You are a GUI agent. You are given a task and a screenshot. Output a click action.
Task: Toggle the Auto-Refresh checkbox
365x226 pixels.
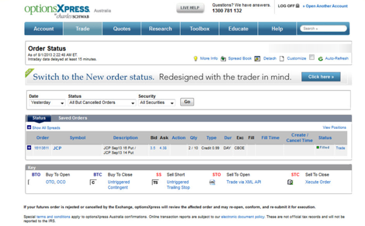pos(311,57)
